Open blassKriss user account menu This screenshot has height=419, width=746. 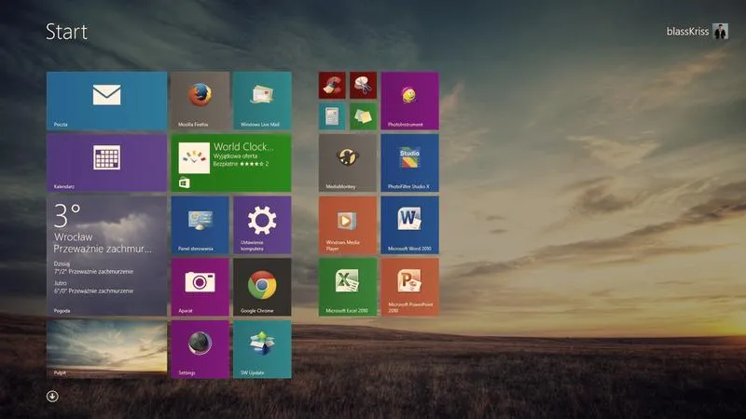click(698, 32)
